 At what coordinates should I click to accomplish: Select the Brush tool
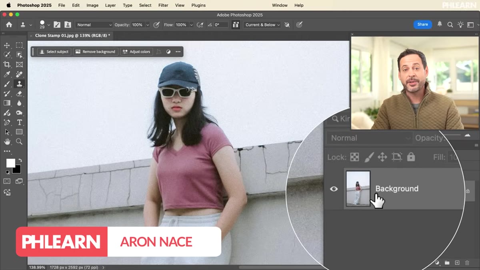pos(7,84)
